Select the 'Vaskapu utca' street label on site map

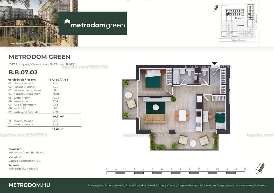(x=256, y=22)
